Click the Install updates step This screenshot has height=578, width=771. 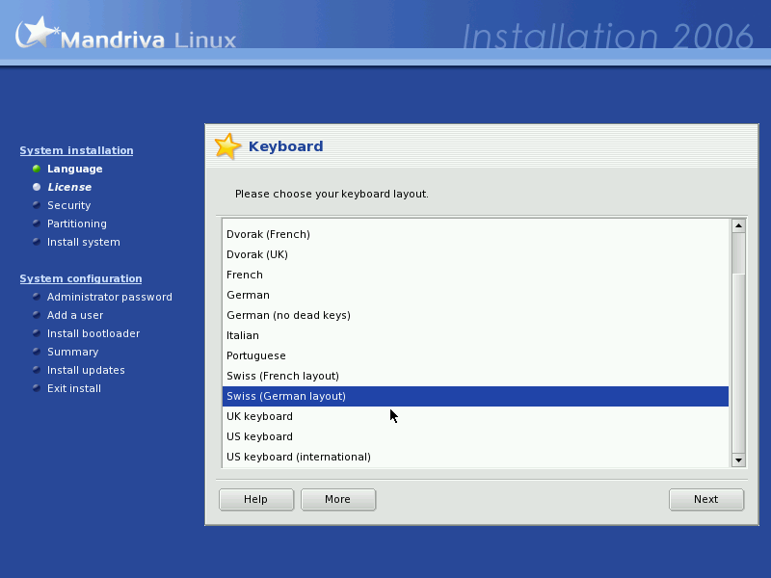coord(86,370)
